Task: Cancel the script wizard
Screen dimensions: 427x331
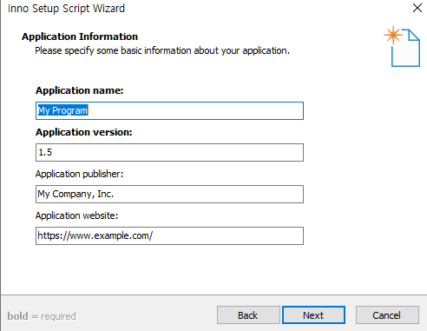Action: (x=387, y=315)
